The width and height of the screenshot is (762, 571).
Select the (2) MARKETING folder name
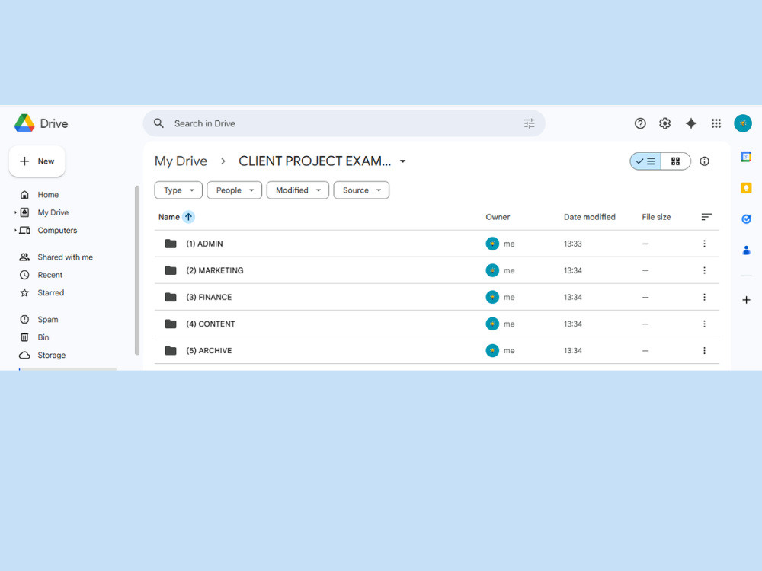pyautogui.click(x=215, y=270)
